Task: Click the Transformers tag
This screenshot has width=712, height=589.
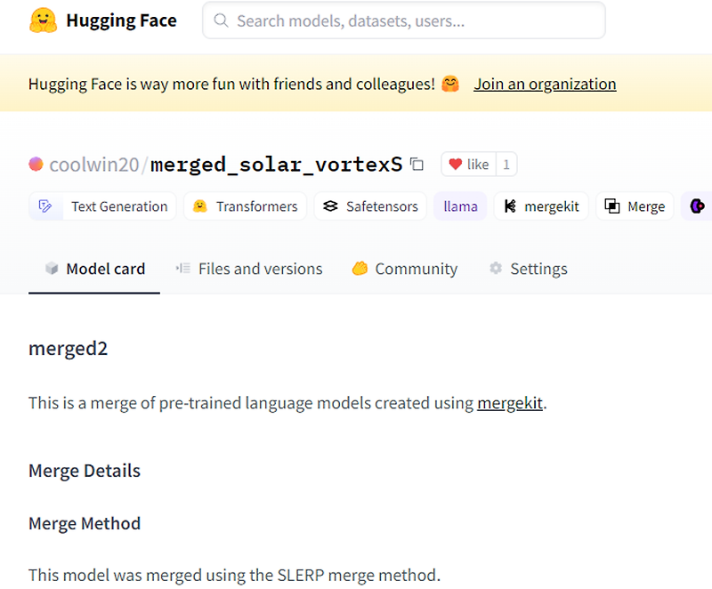Action: 246,206
